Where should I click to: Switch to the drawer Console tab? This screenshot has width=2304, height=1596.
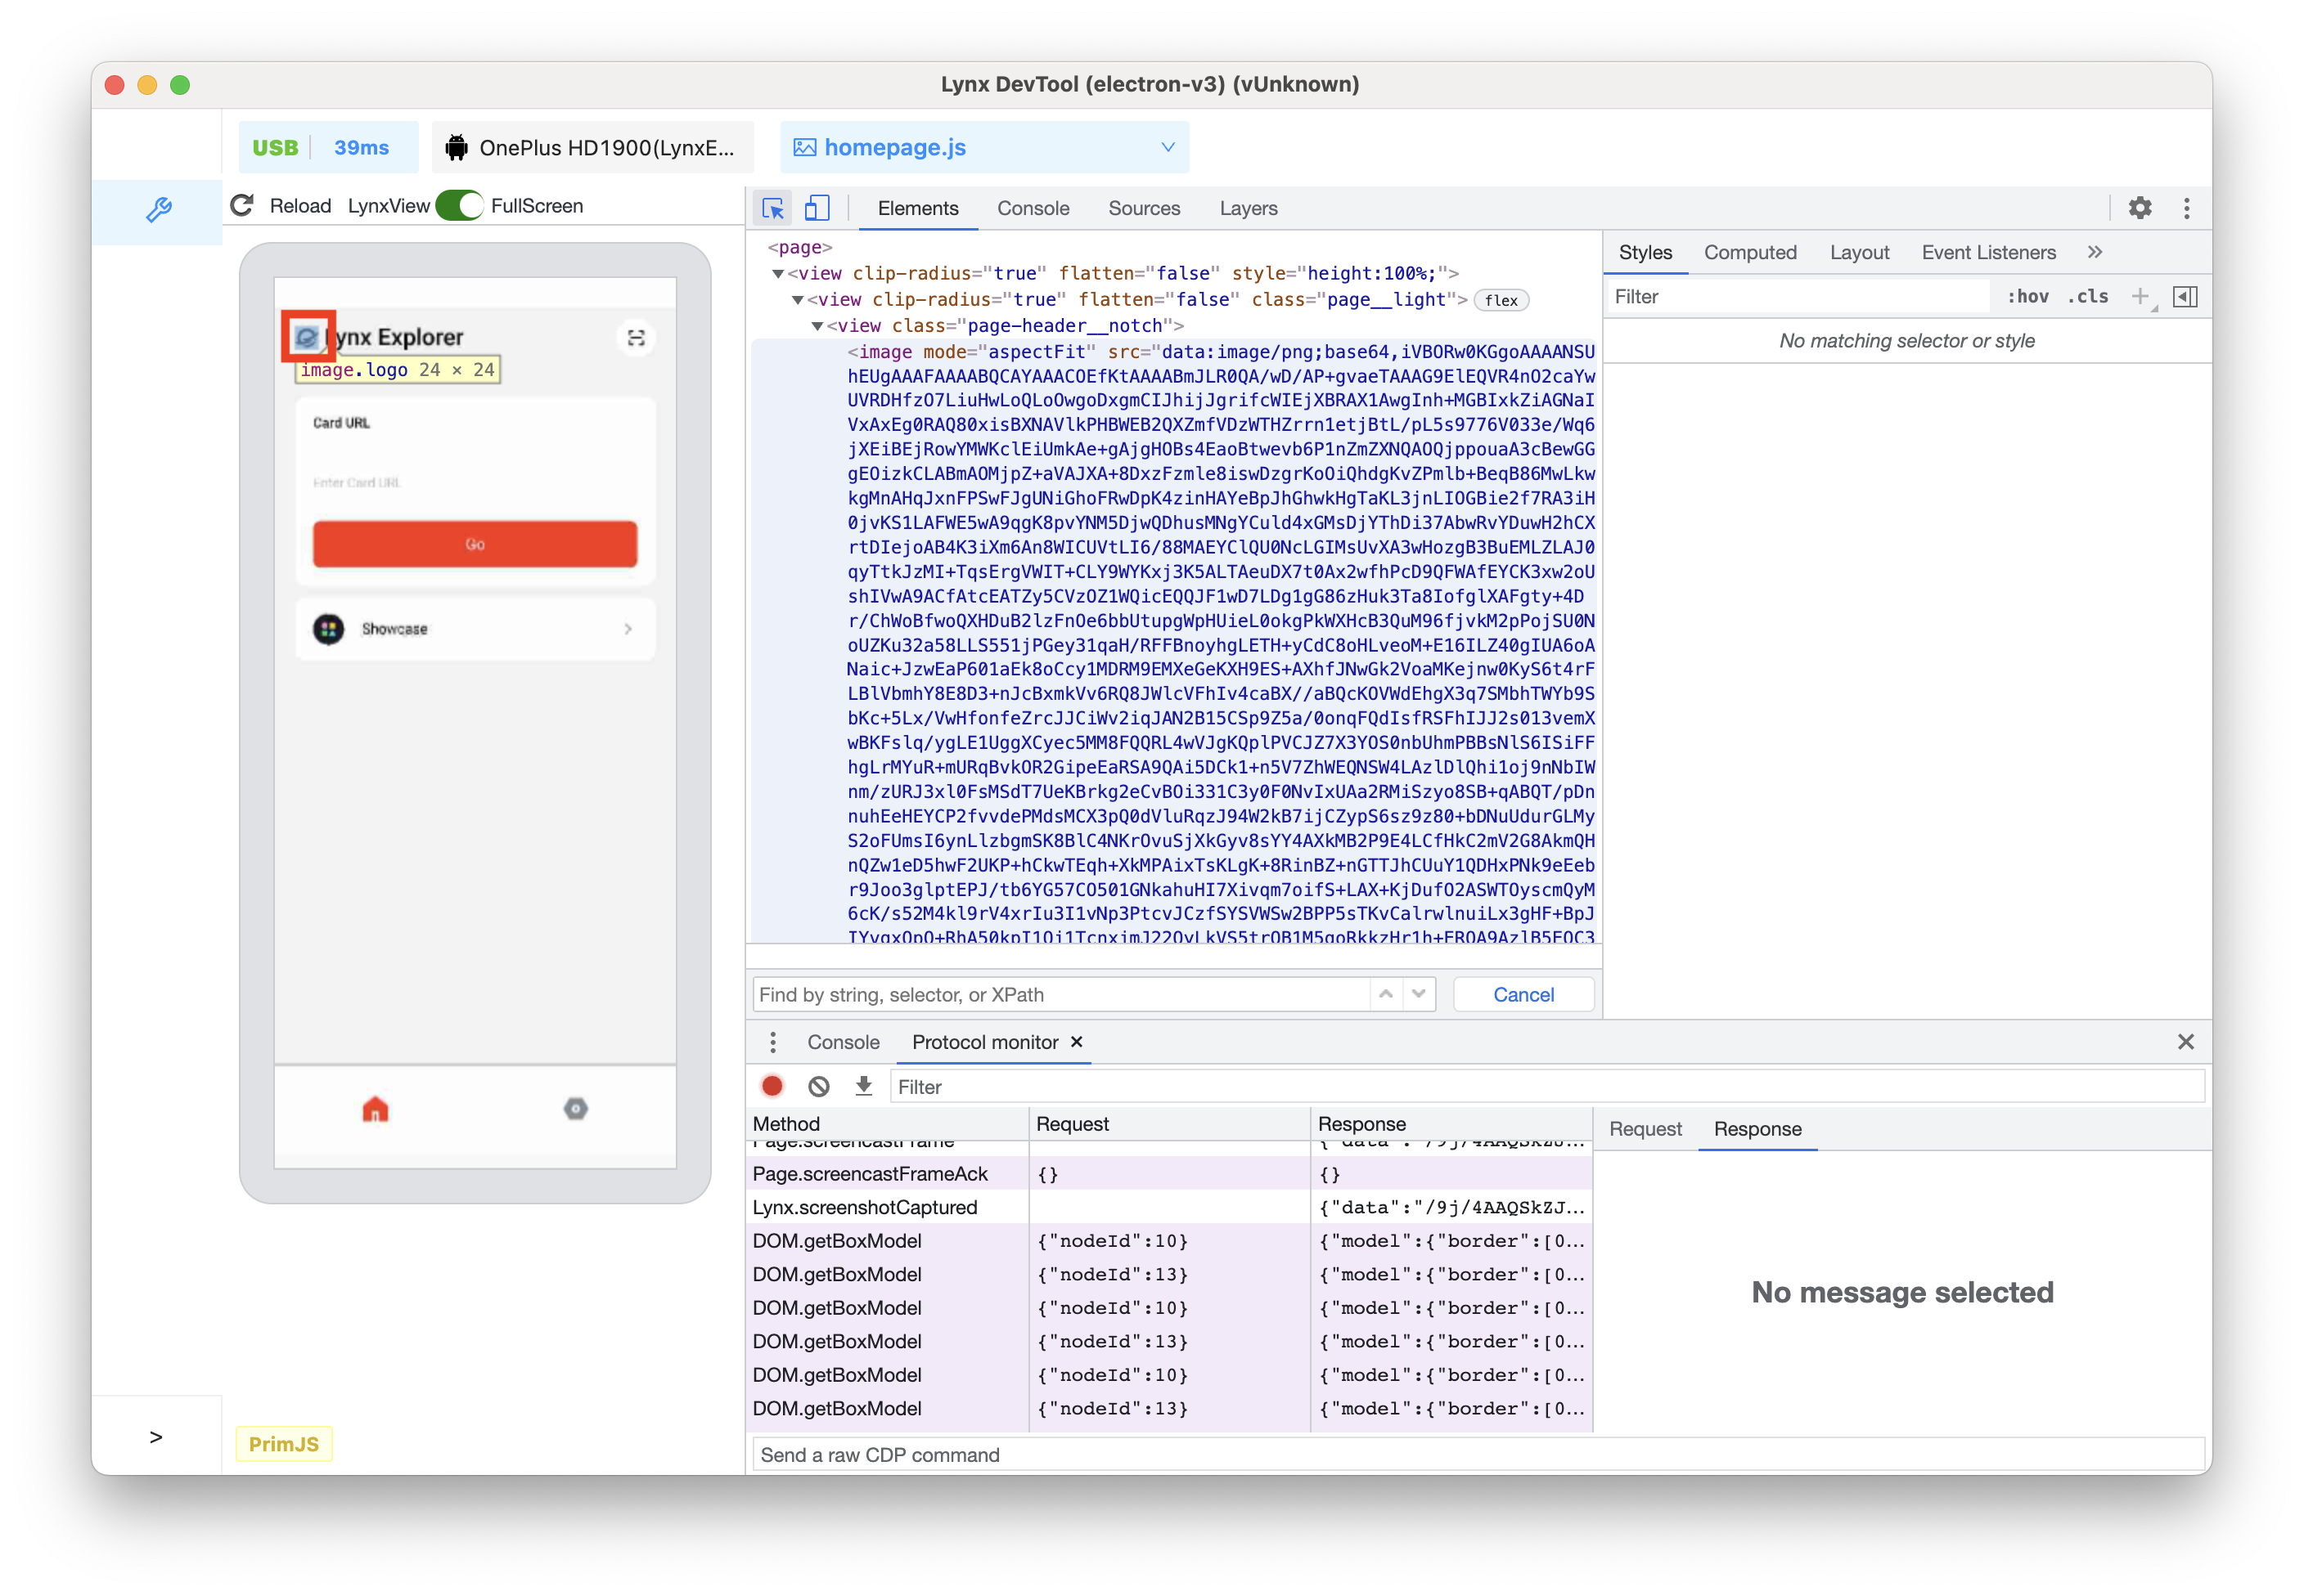tap(844, 1043)
